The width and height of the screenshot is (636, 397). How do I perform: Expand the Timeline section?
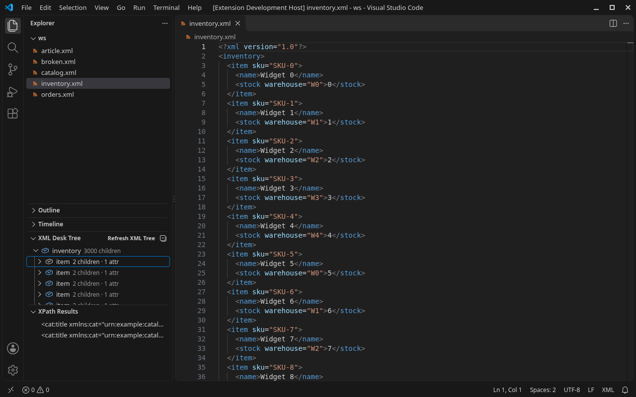33,224
